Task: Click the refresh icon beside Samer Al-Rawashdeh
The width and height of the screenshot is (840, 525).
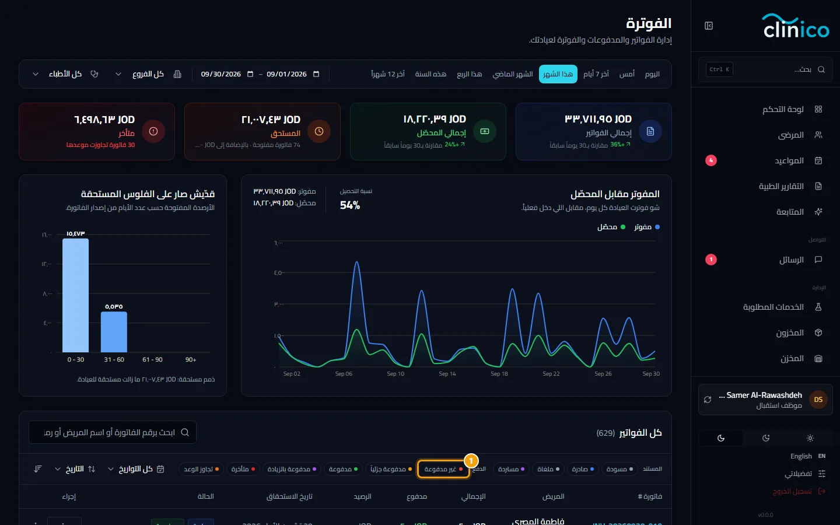Action: 708,400
